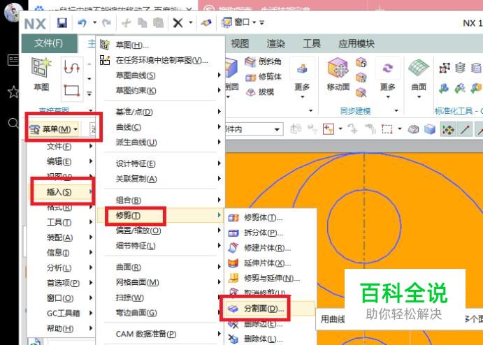Expand the 信息(I) menu item

[x=62, y=252]
